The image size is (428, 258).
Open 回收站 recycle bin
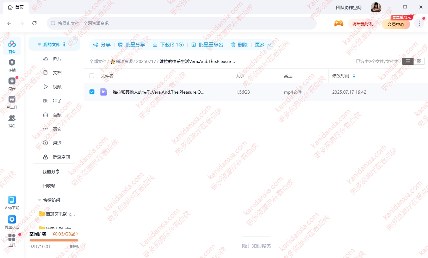49,185
